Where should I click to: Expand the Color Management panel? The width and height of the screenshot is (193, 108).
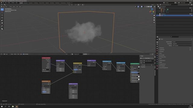pyautogui.click(x=163, y=68)
